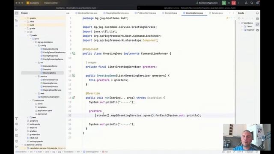Open More tool windows ellipsis in left stripe
The image size is (274, 154).
16,26
